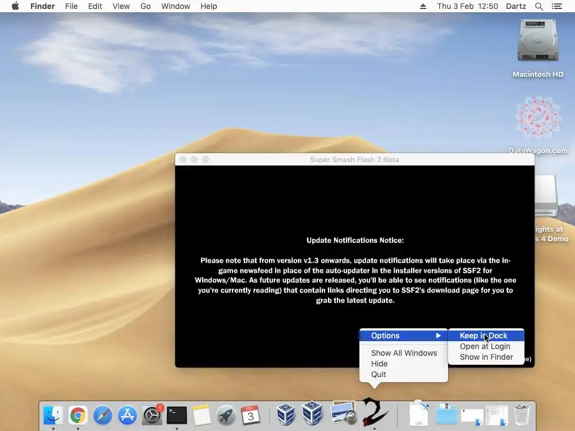Open Launchpad rocket icon
The height and width of the screenshot is (431, 575).
click(x=226, y=415)
